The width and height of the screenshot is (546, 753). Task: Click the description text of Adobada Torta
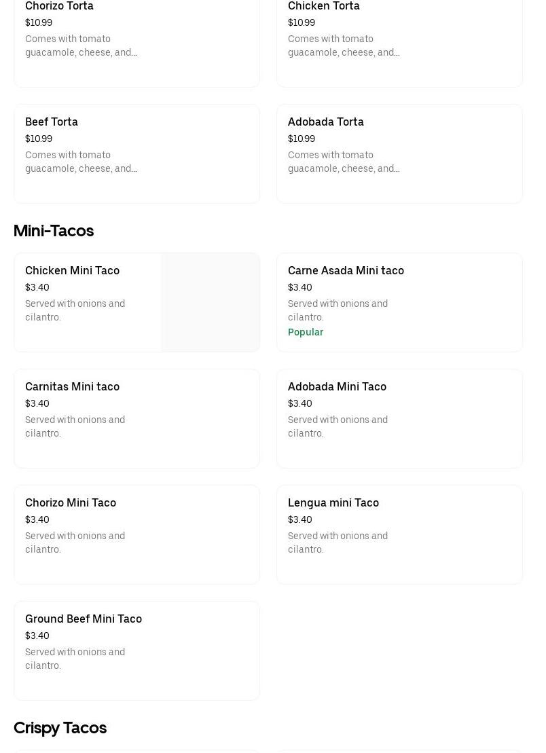click(x=344, y=162)
